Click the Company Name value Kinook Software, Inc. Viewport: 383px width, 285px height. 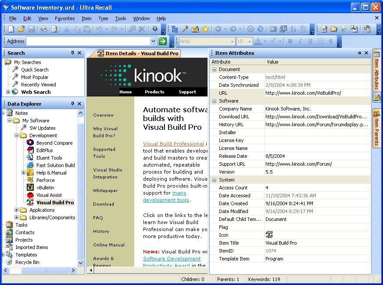[x=288, y=109]
